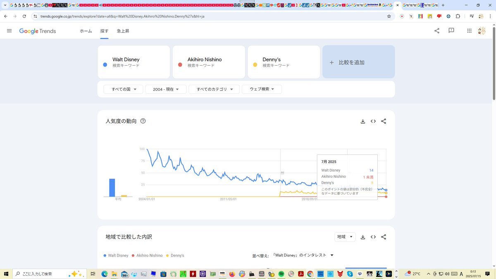Open the すべてのカテゴリ dropdown
This screenshot has width=496, height=279.
214,89
